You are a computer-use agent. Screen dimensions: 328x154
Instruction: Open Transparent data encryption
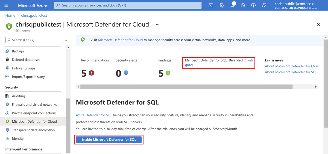33,130
